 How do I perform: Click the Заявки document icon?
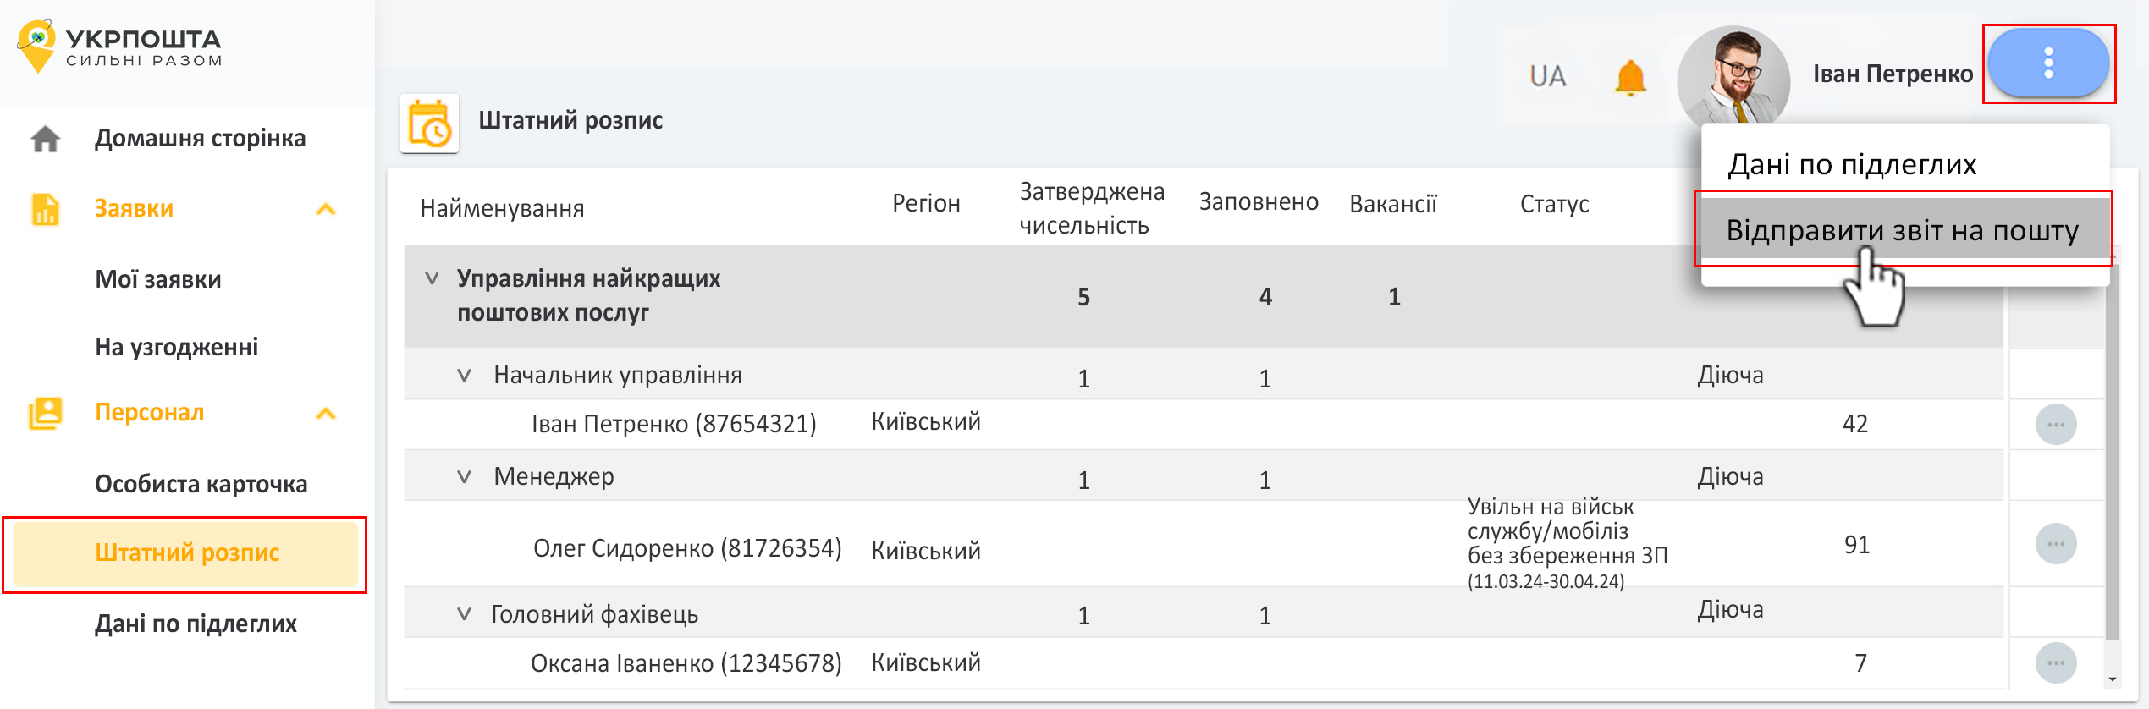[x=46, y=209]
